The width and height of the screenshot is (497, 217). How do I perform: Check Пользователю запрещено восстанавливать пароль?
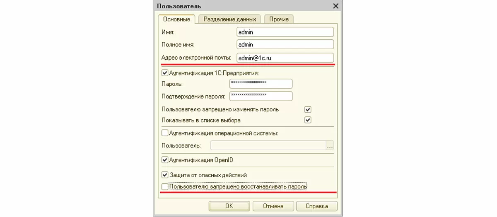(165, 187)
